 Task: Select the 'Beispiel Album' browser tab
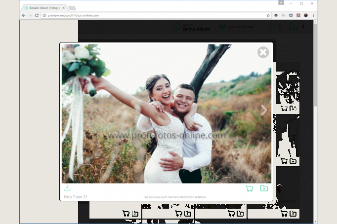[x=44, y=8]
